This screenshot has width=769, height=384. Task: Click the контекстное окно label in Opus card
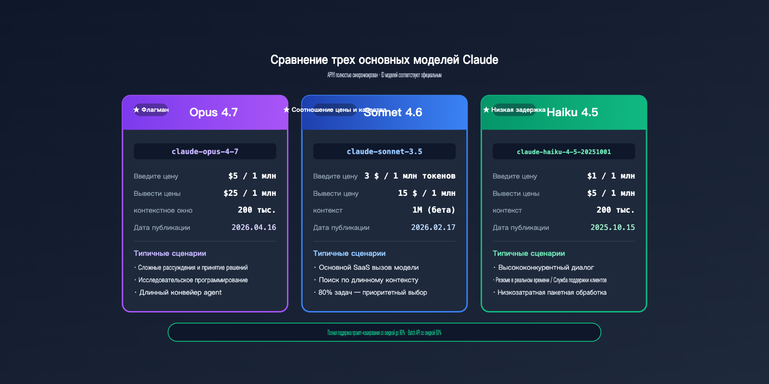point(163,210)
